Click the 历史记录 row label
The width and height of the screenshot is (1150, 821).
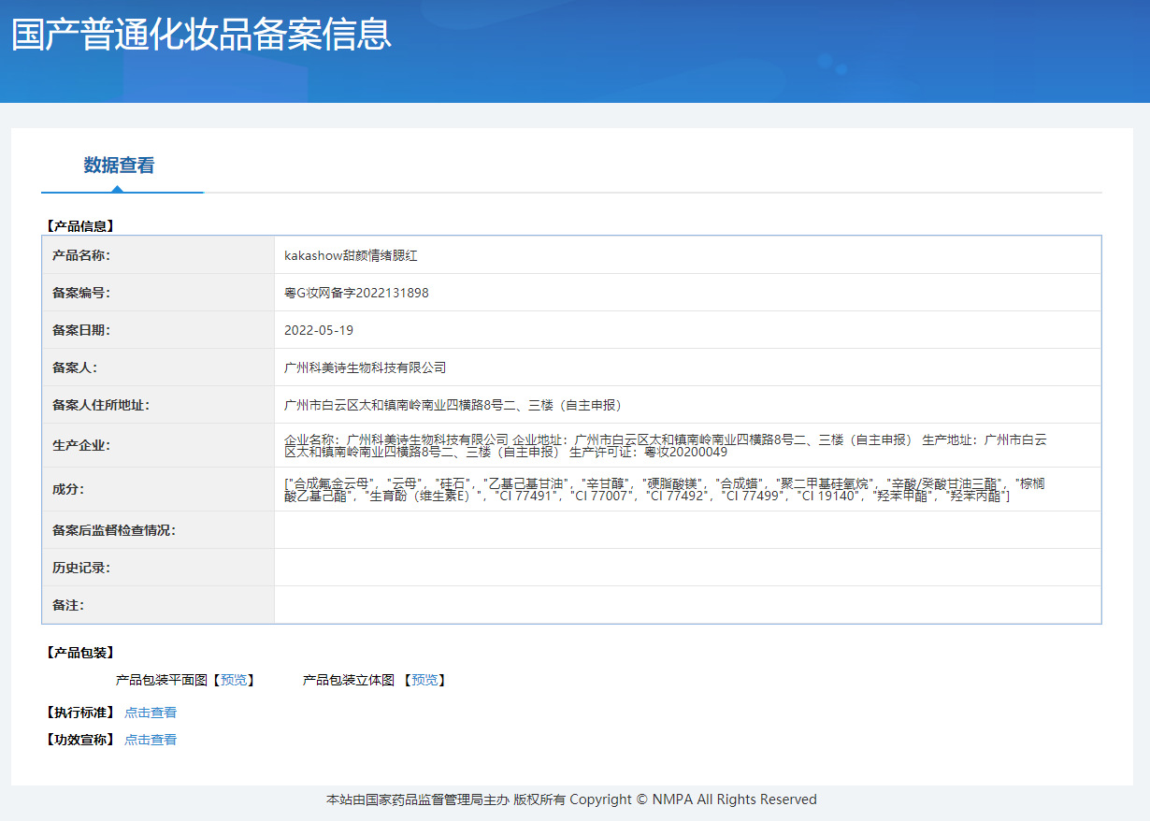tap(81, 568)
